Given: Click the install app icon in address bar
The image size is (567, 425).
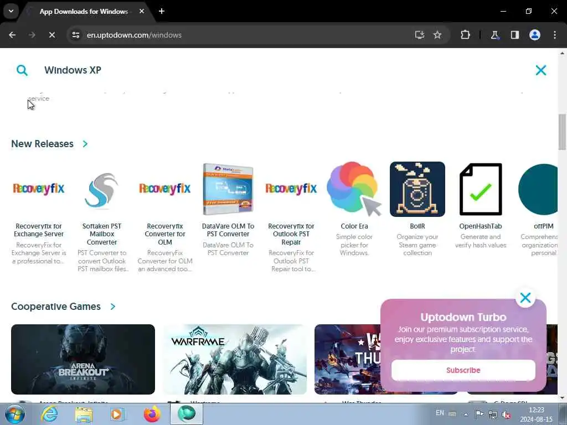Looking at the screenshot, I should (420, 35).
